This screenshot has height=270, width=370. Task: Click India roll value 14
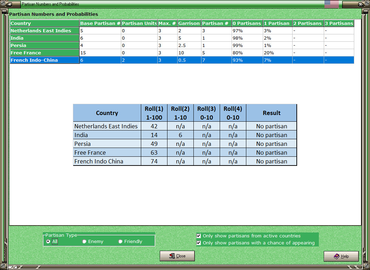pyautogui.click(x=154, y=135)
